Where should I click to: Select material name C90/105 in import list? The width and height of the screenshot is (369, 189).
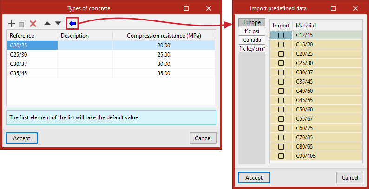click(x=327, y=156)
